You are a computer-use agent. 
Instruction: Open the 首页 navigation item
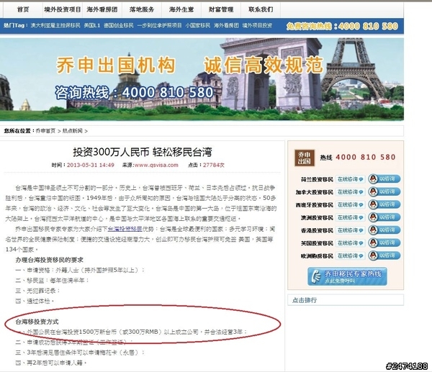point(23,9)
